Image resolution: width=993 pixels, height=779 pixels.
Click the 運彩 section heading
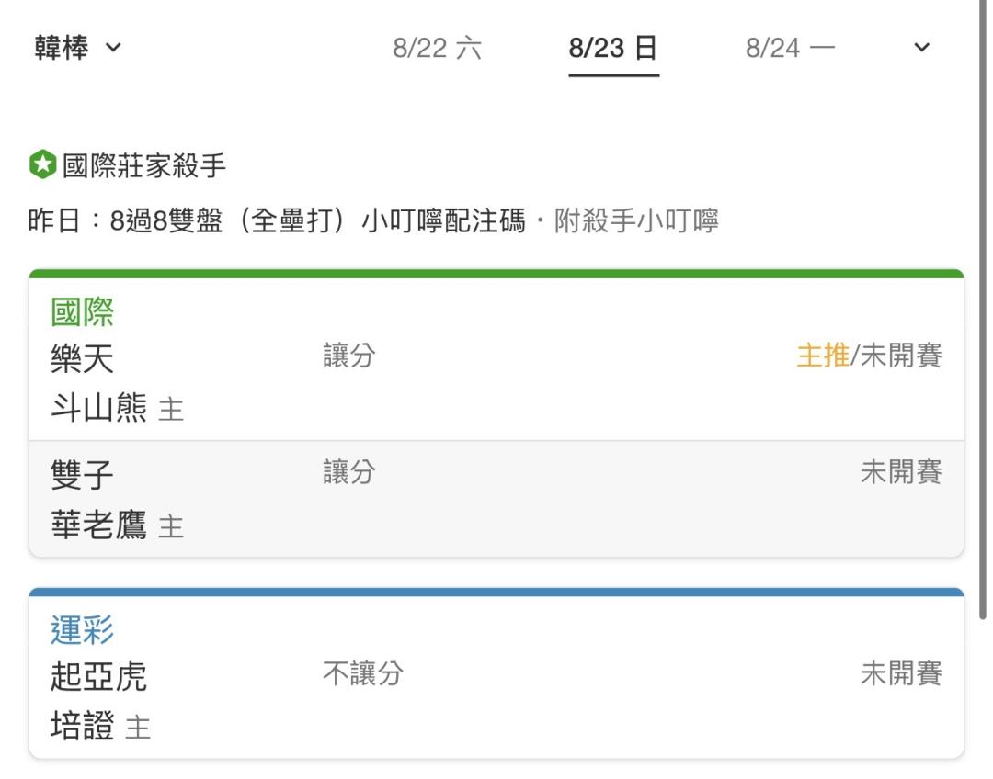click(83, 630)
